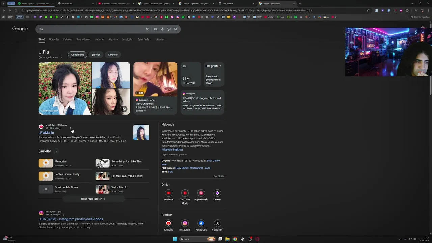Screen dimensions: 432x243
Task: Submit search with the magnifier icon
Action: [175, 29]
